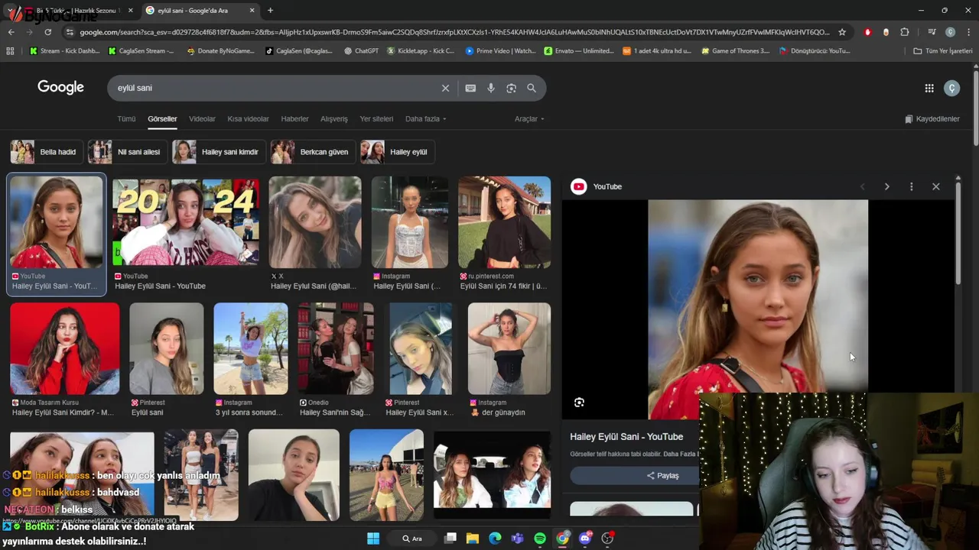Open Chrome extensions puzzle icon
Screen dimensions: 979x550
tap(905, 32)
